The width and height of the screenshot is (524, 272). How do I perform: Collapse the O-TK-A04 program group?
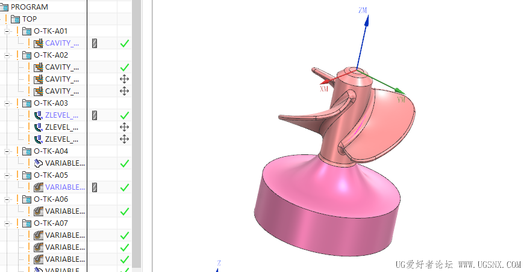[x=7, y=151]
